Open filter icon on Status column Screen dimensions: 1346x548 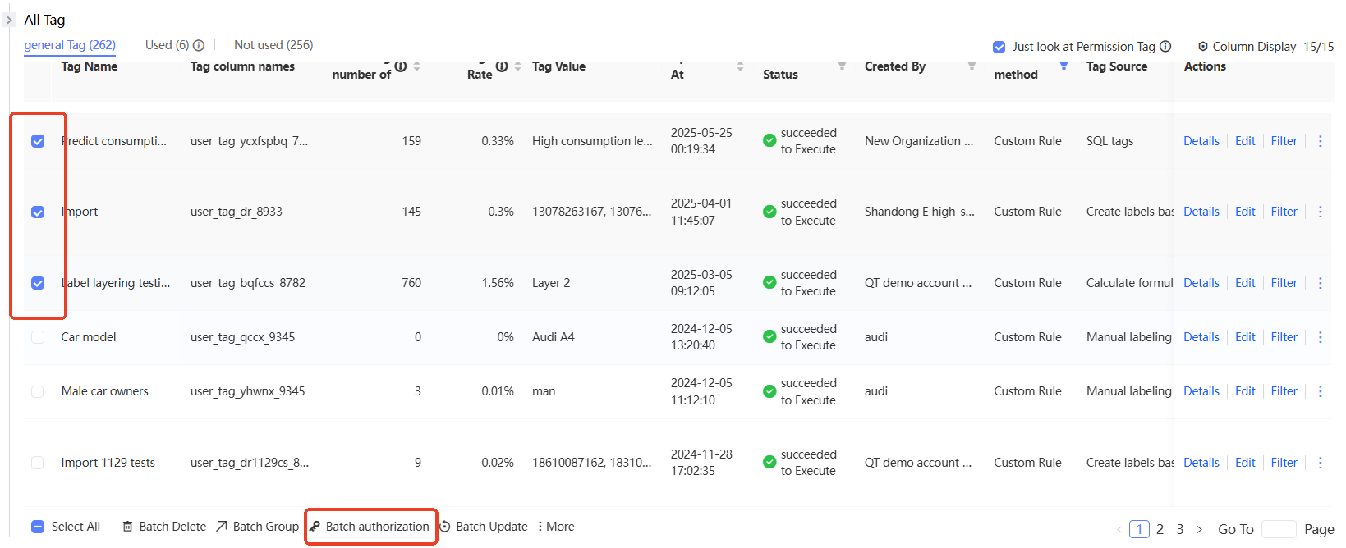[x=842, y=66]
